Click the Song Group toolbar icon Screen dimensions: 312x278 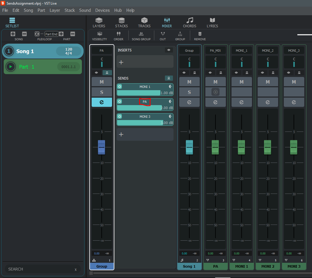[x=141, y=34]
